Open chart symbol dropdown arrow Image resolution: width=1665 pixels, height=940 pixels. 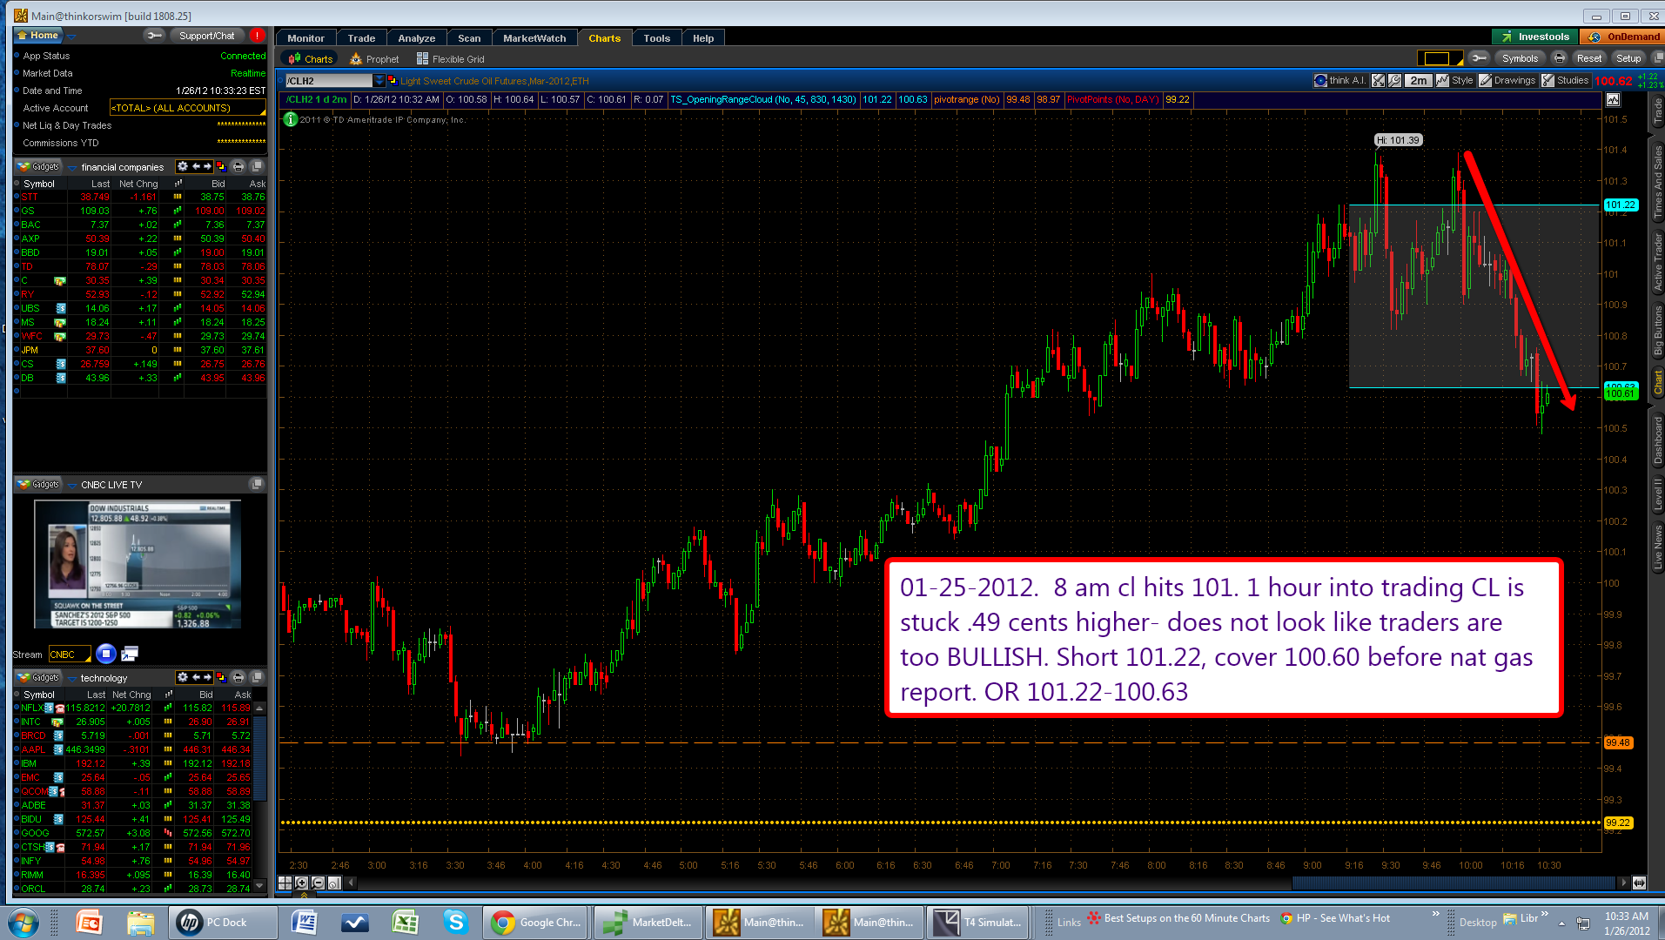click(379, 80)
